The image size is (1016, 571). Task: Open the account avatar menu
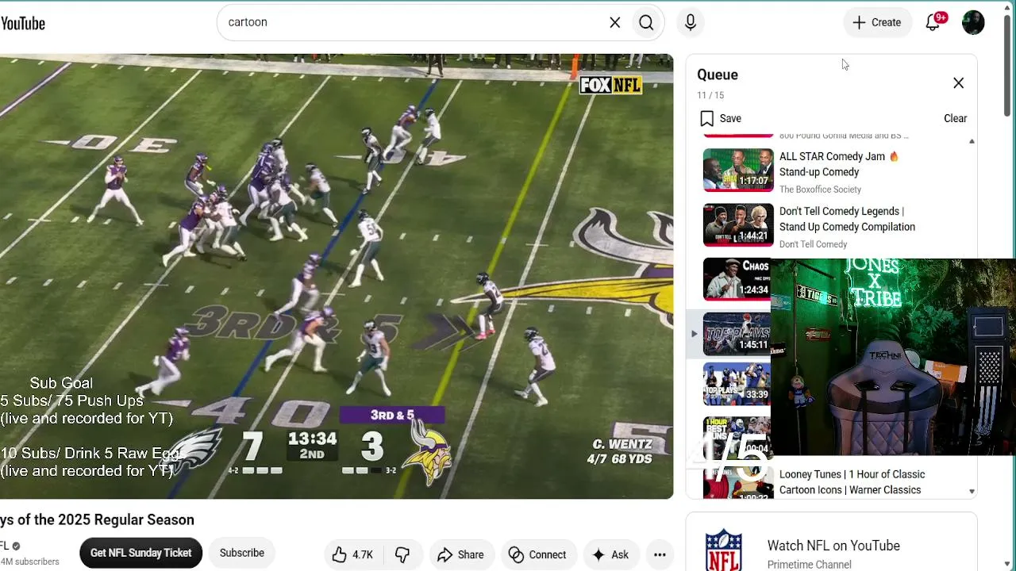pos(973,22)
